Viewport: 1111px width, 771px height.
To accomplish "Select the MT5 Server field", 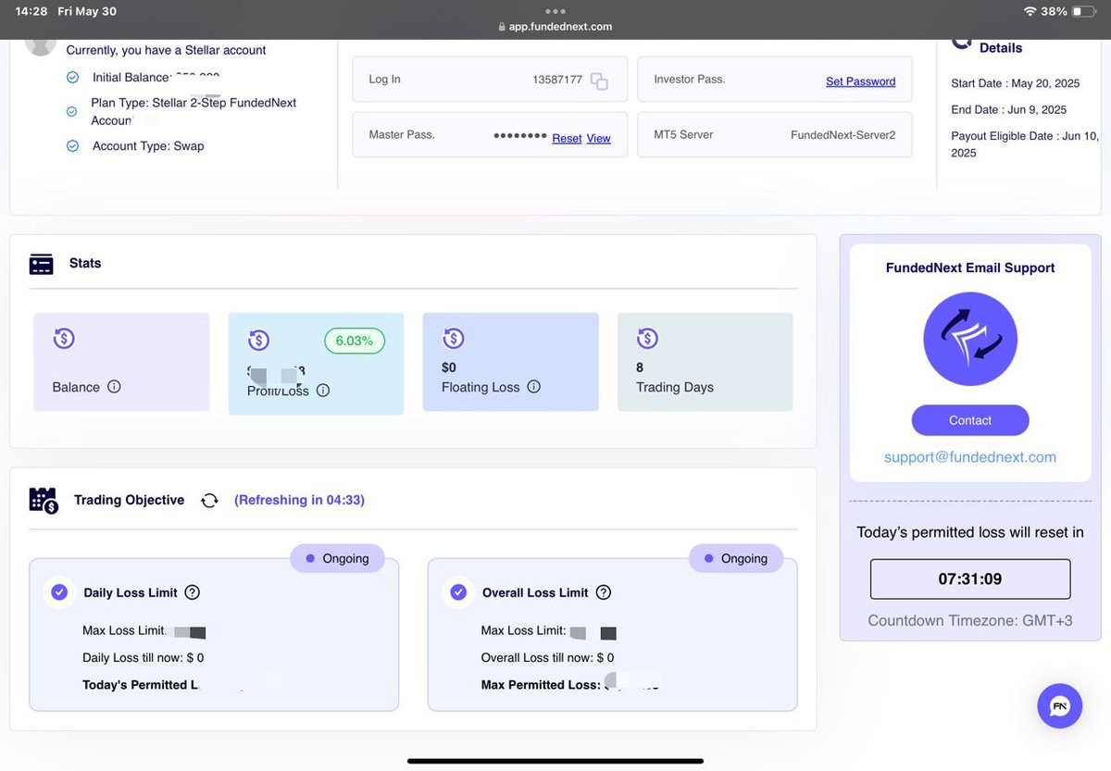I will (x=775, y=135).
